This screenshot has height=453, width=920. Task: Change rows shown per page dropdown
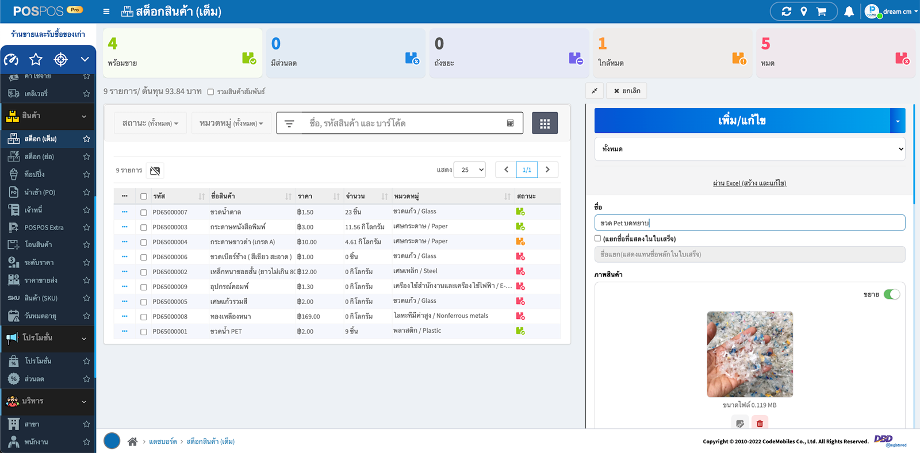[x=470, y=170]
